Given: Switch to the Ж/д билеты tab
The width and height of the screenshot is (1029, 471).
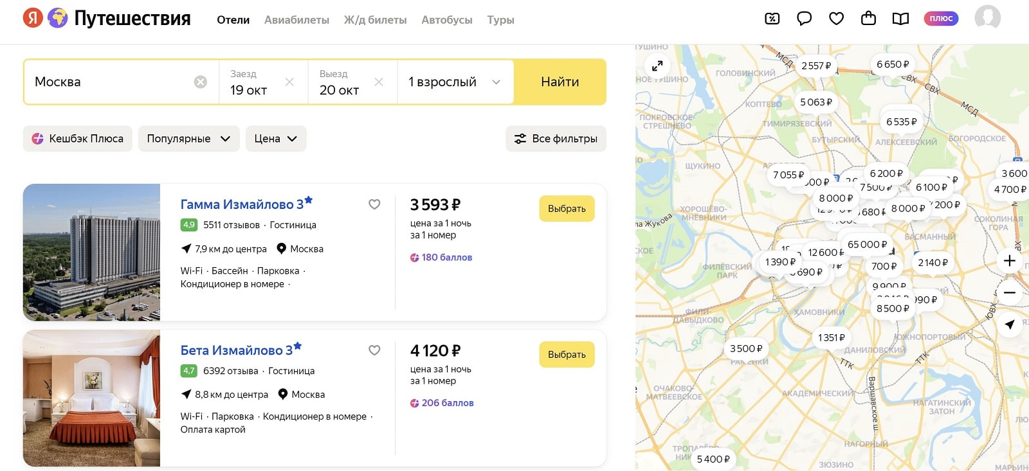Looking at the screenshot, I should [x=375, y=20].
